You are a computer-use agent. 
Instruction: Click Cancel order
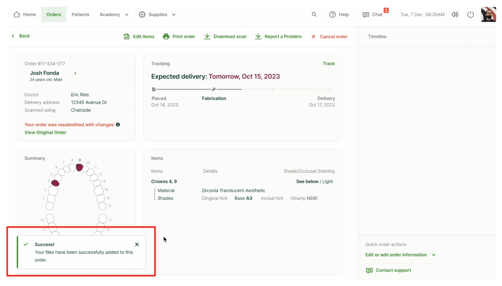[329, 36]
